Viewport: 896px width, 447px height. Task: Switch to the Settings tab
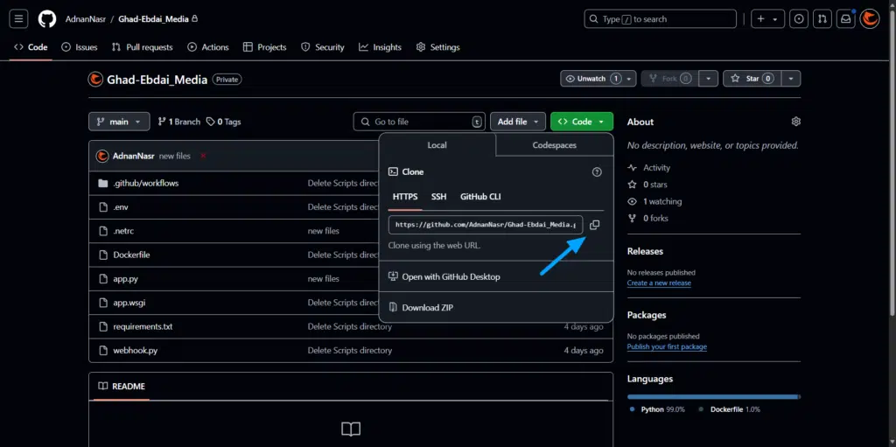(x=437, y=47)
